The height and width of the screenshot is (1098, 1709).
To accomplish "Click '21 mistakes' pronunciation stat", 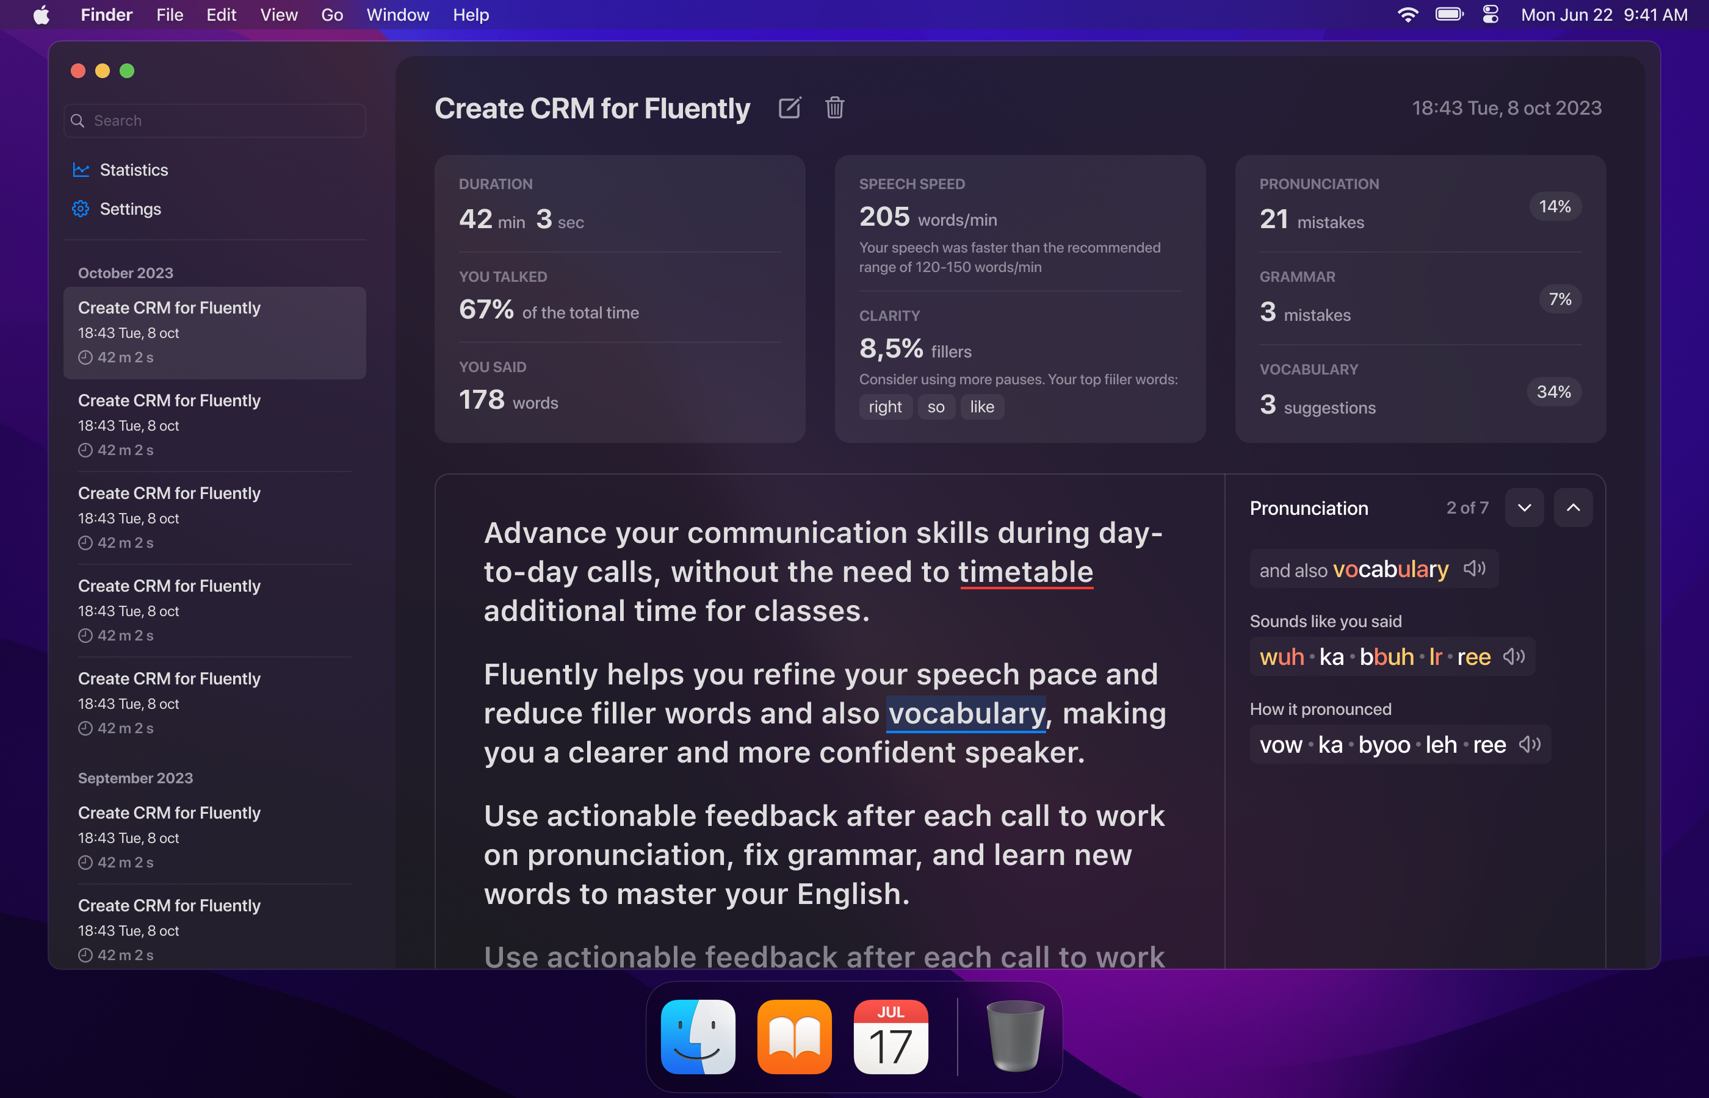I will click(1312, 220).
